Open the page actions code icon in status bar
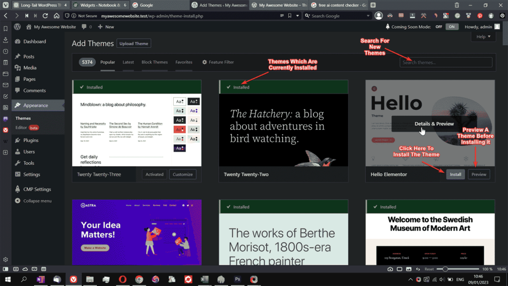The width and height of the screenshot is (508, 286). [x=418, y=269]
